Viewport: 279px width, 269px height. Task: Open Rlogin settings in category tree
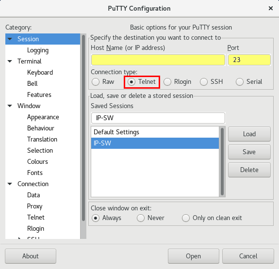35,229
